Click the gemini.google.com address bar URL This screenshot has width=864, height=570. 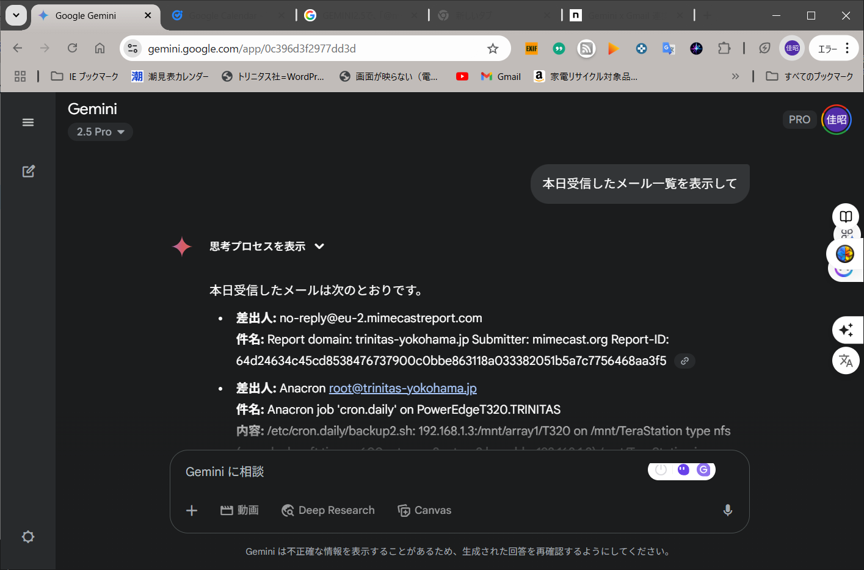tap(252, 49)
